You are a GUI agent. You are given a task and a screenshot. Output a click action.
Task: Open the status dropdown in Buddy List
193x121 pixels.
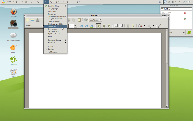(x=184, y=33)
